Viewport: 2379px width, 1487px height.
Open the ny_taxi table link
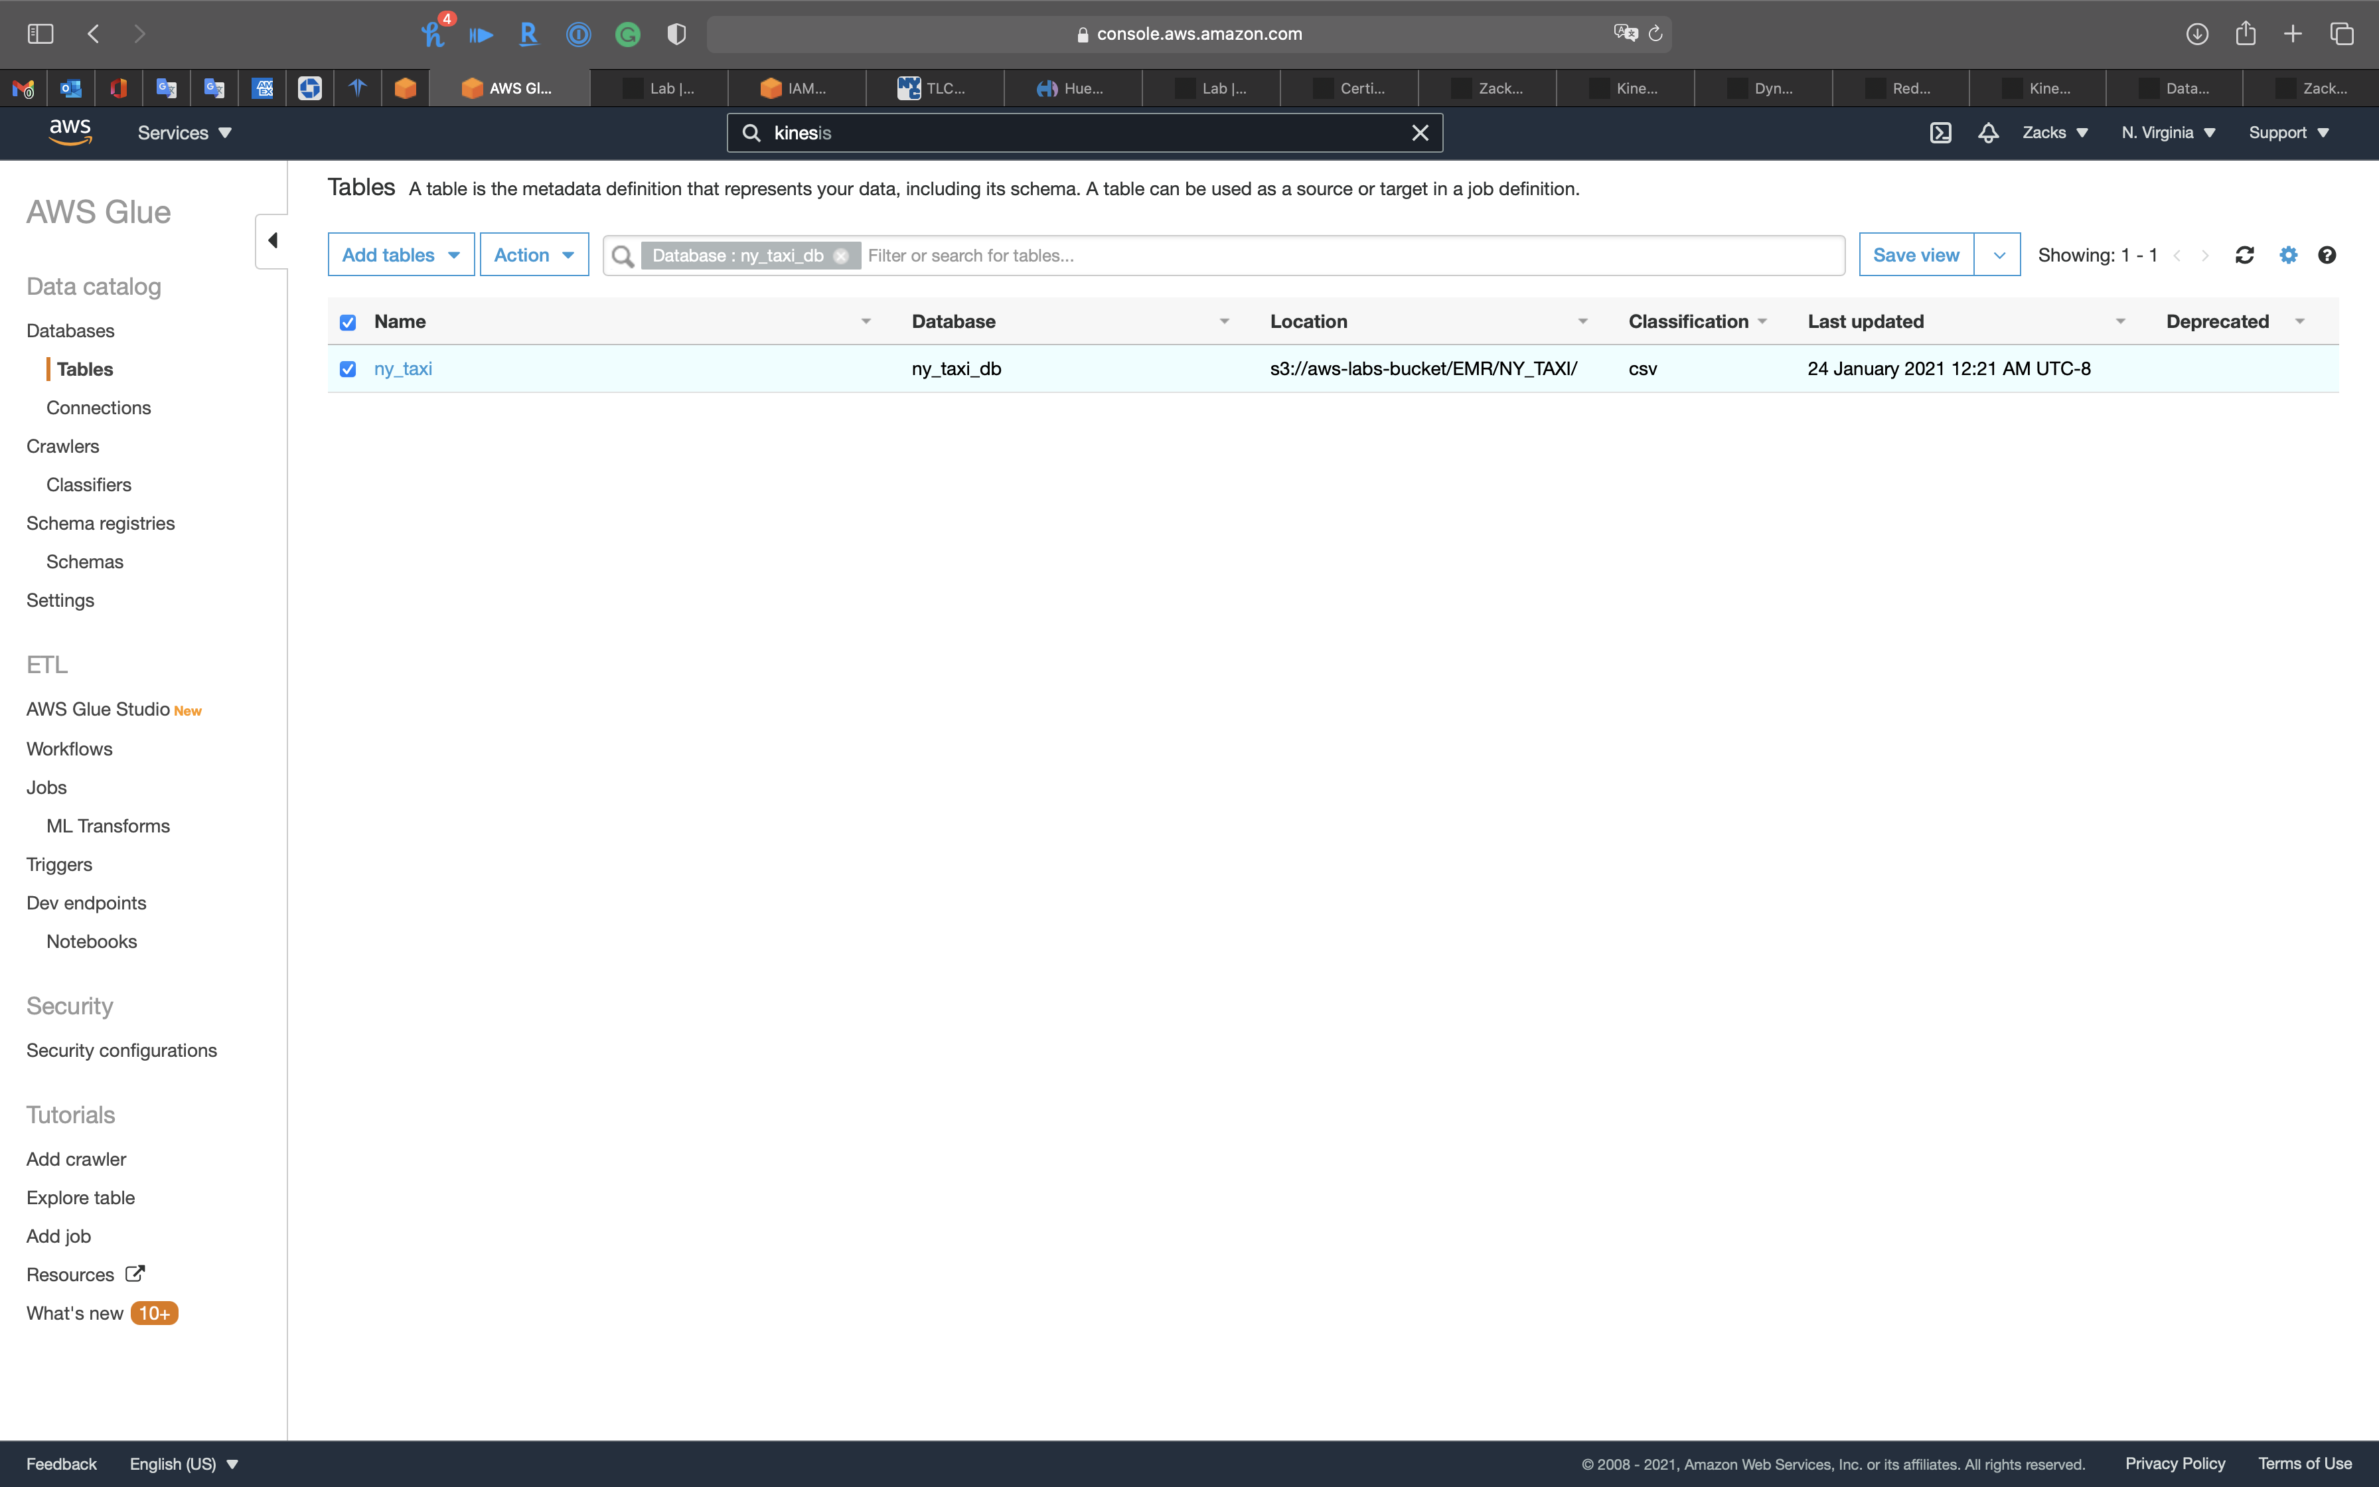pyautogui.click(x=403, y=369)
